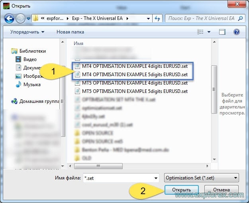Select the Видео library icon
The height and width of the screenshot is (203, 249).
tap(18, 59)
